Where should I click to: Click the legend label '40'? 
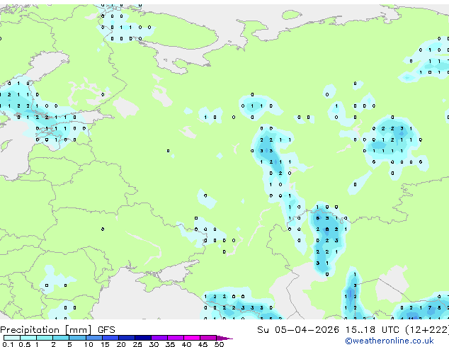tap(186, 344)
